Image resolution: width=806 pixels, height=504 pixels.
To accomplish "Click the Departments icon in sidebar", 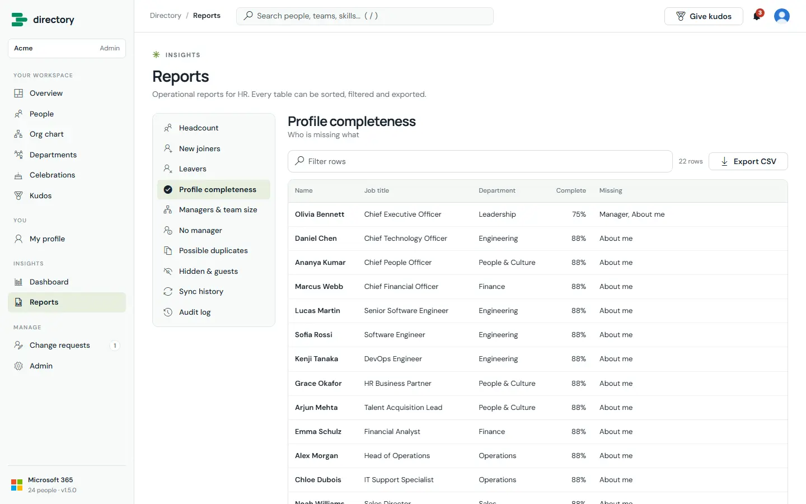I will point(18,155).
